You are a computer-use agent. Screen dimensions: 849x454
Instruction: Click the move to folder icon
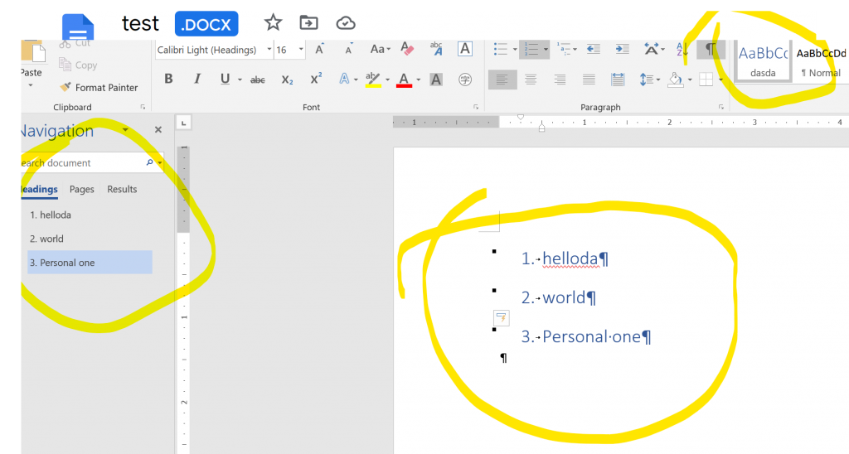click(x=309, y=23)
